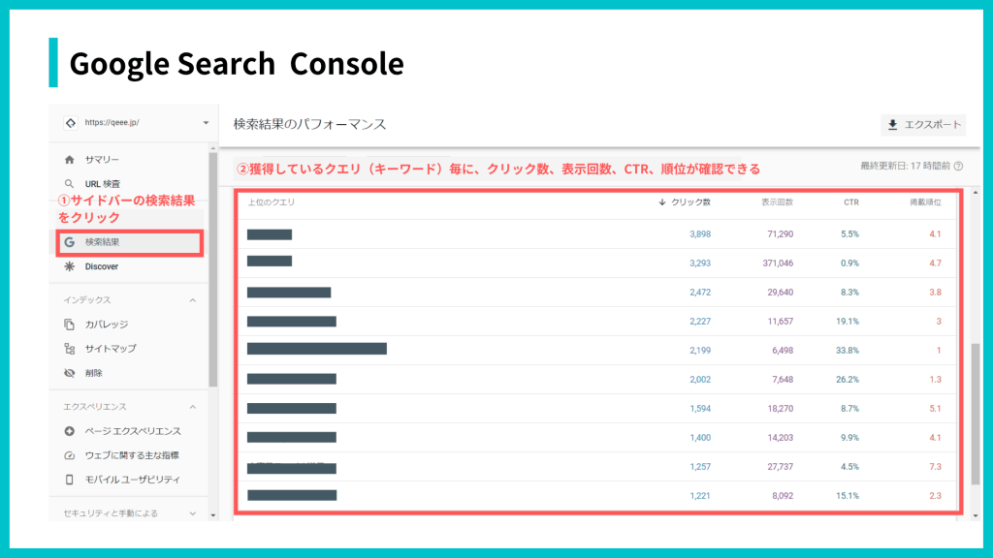Click the ウェブに関する主な指標 gauge icon
The width and height of the screenshot is (993, 558).
[70, 455]
